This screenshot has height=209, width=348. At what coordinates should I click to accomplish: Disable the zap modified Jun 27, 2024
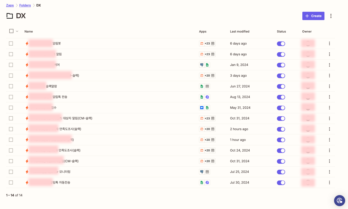[x=281, y=86]
